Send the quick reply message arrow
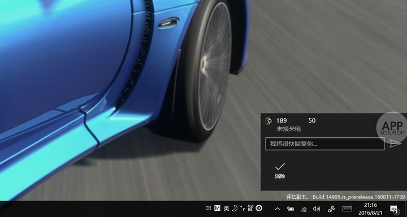 pos(395,144)
